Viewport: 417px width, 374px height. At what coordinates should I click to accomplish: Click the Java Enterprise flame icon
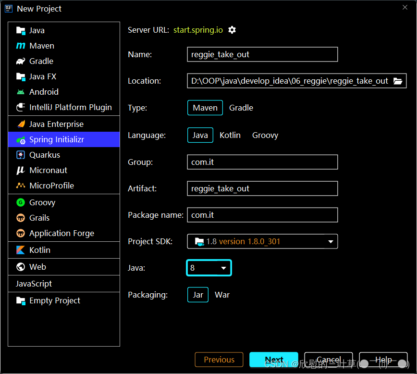[21, 124]
